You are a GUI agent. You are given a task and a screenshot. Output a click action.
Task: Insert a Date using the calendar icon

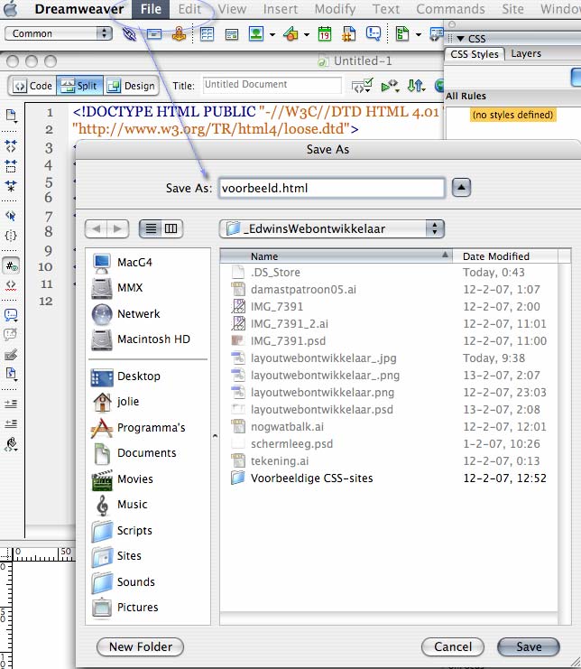pyautogui.click(x=325, y=33)
